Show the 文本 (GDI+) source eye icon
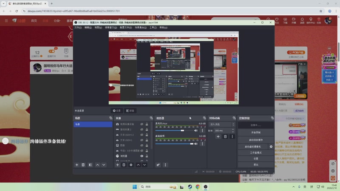This screenshot has height=191, width=340. point(142,140)
